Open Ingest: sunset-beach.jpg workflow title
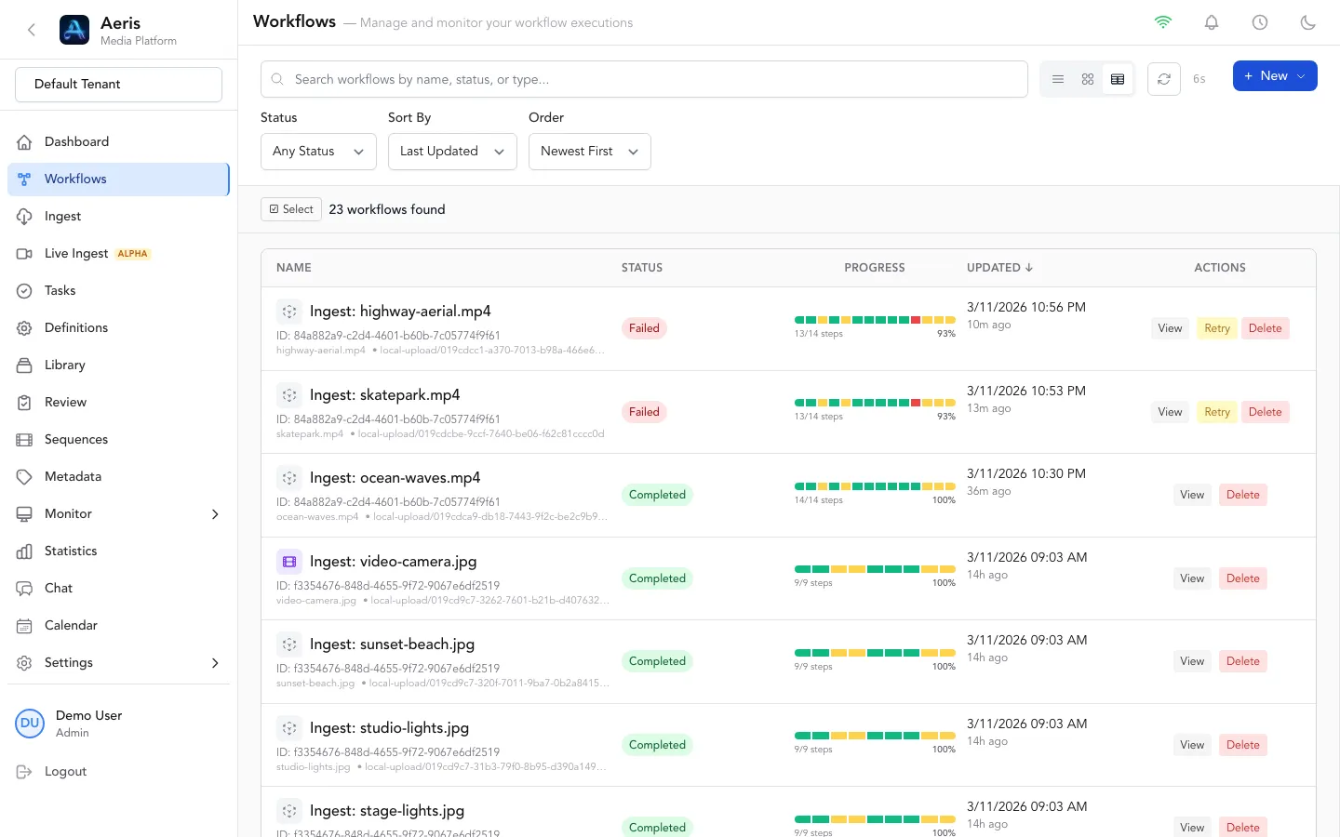Viewport: 1340px width, 837px height. [392, 644]
